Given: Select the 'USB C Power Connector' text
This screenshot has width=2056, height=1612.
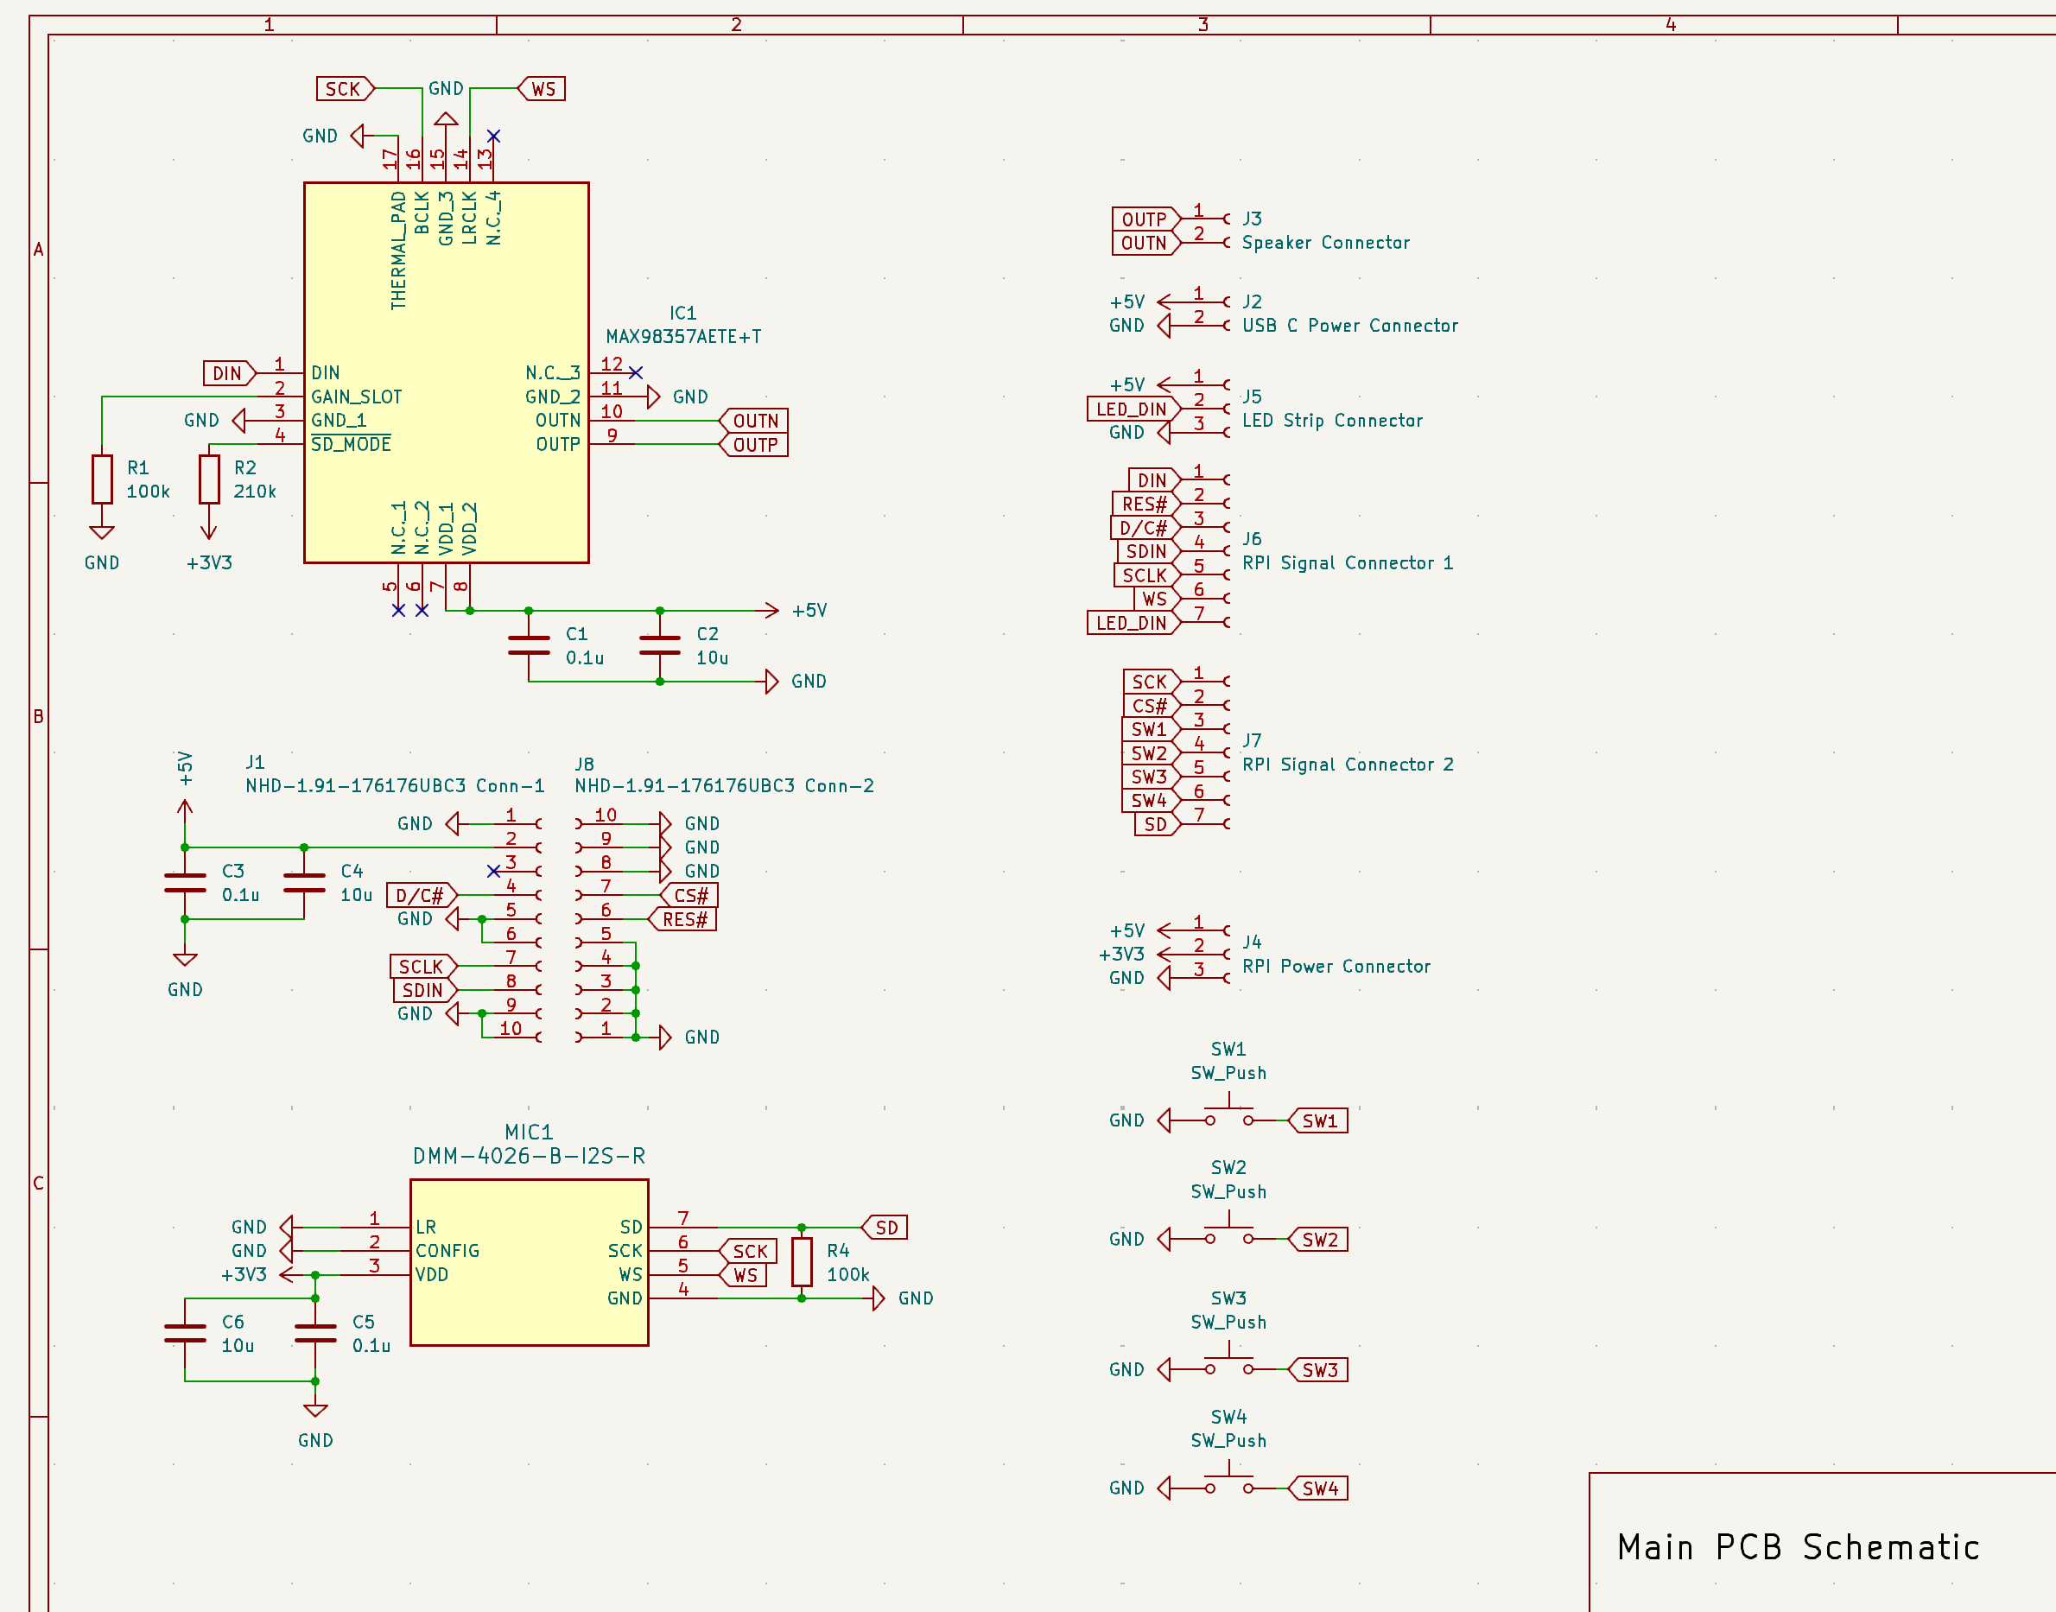Looking at the screenshot, I should pos(1350,326).
